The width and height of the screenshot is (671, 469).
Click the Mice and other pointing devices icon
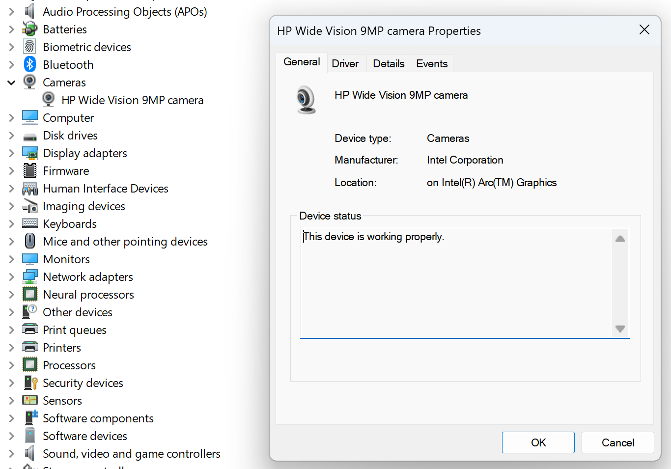30,241
